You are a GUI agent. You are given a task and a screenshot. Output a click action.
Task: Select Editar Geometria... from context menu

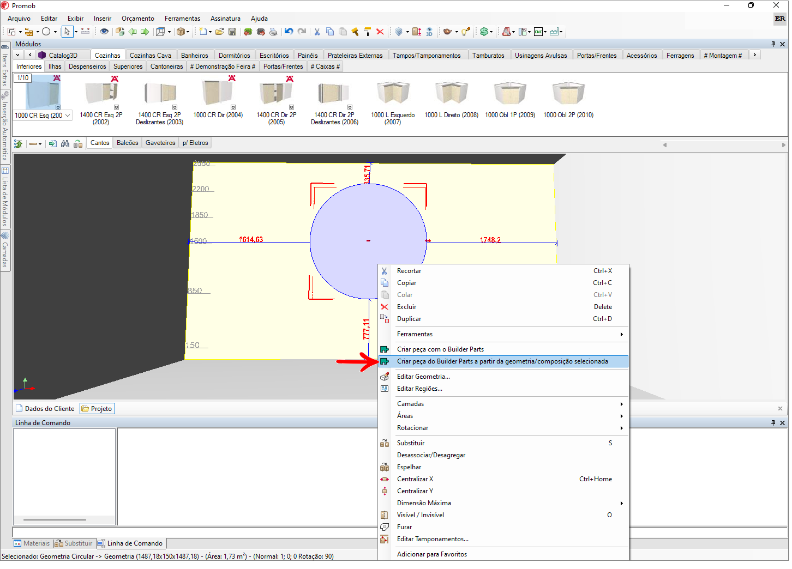(x=503, y=377)
